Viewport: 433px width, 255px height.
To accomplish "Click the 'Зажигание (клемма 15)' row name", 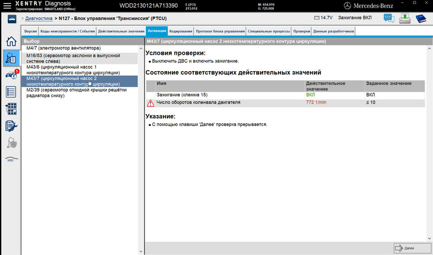I will pos(182,95).
